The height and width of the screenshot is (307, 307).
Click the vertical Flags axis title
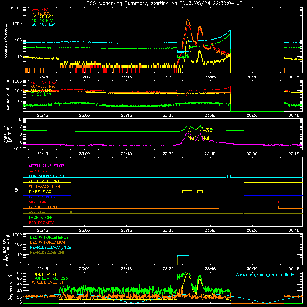pyautogui.click(x=16, y=191)
